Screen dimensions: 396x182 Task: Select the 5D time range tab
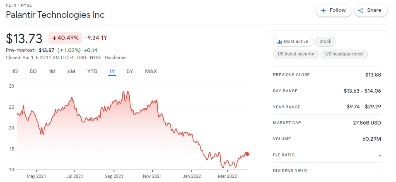[x=33, y=71]
